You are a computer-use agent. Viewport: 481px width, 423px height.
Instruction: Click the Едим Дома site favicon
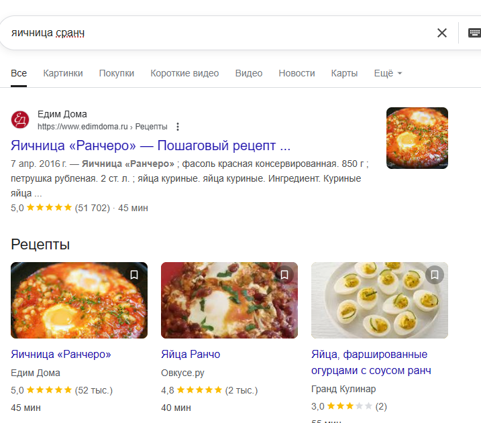tap(20, 120)
